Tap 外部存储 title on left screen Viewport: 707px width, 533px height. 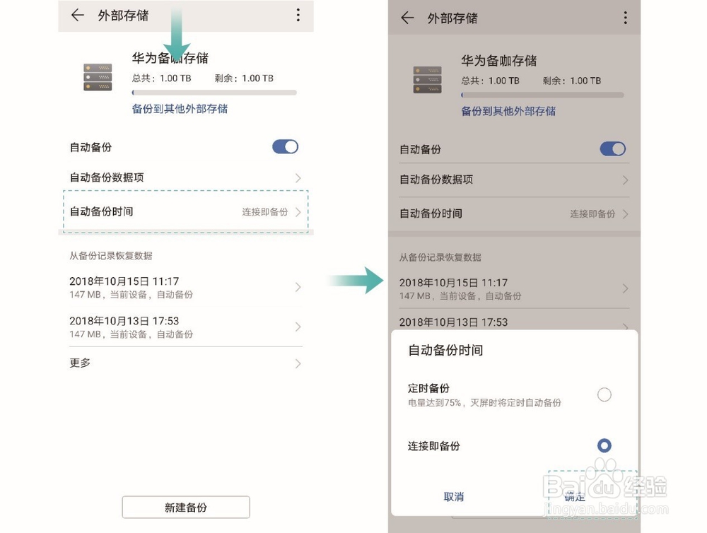tap(123, 16)
